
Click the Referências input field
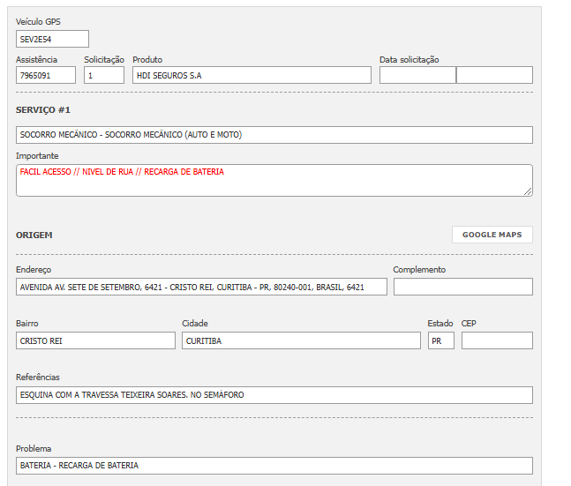click(274, 395)
